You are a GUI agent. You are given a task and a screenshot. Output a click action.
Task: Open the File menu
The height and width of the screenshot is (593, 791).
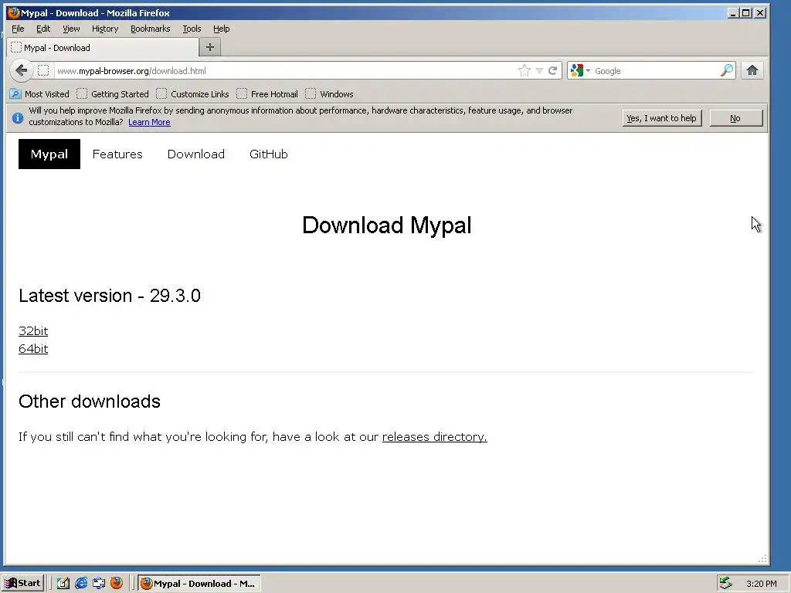18,29
